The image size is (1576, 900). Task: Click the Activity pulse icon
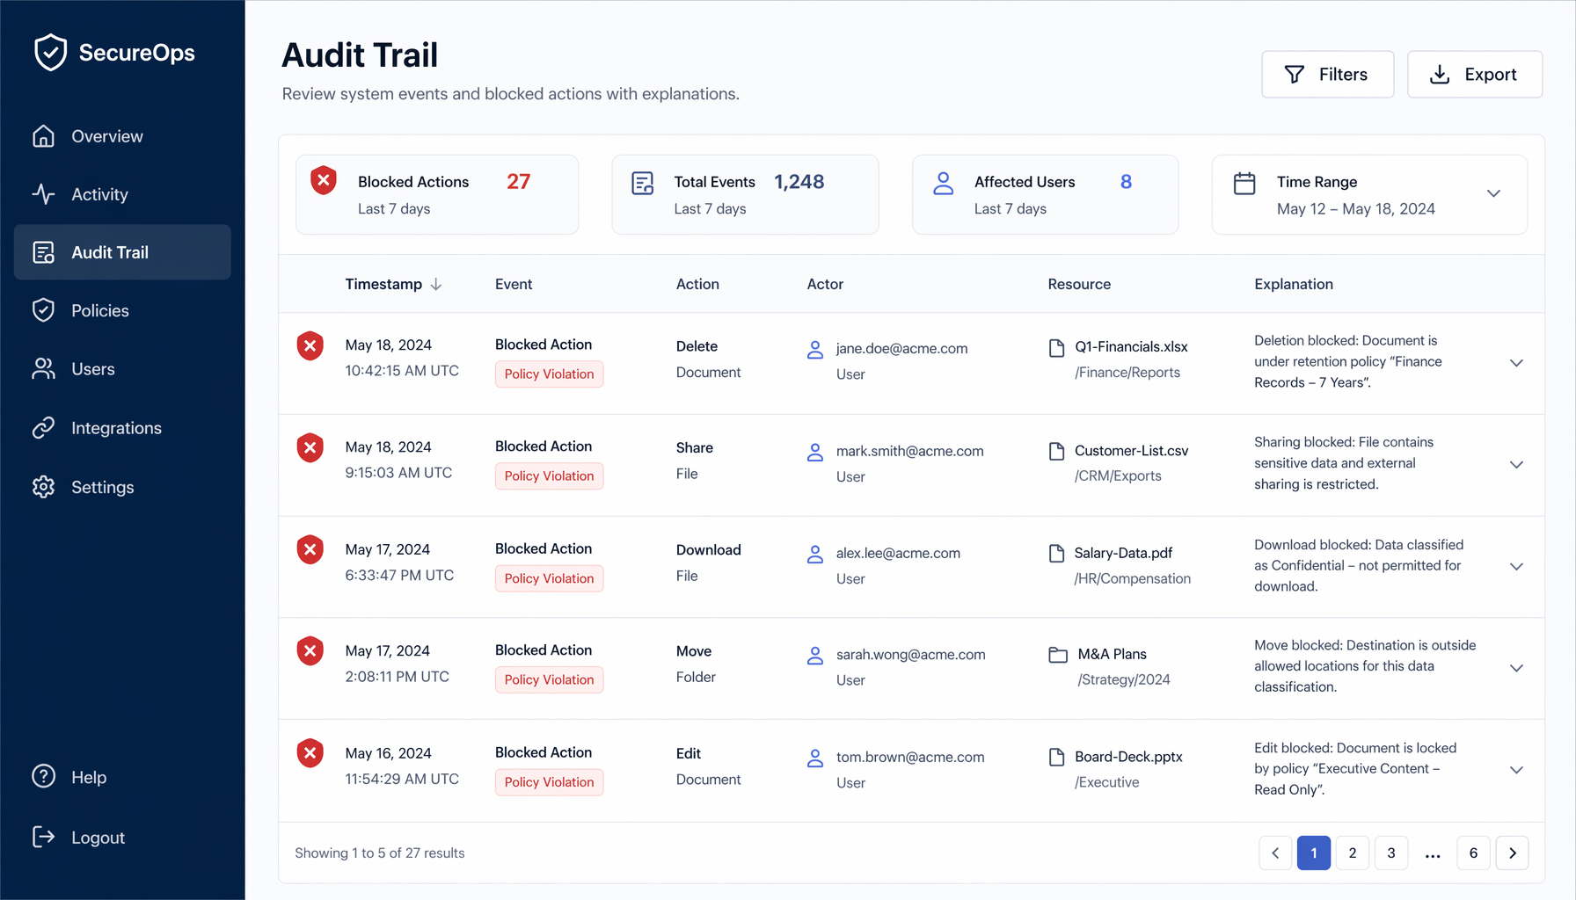[43, 194]
